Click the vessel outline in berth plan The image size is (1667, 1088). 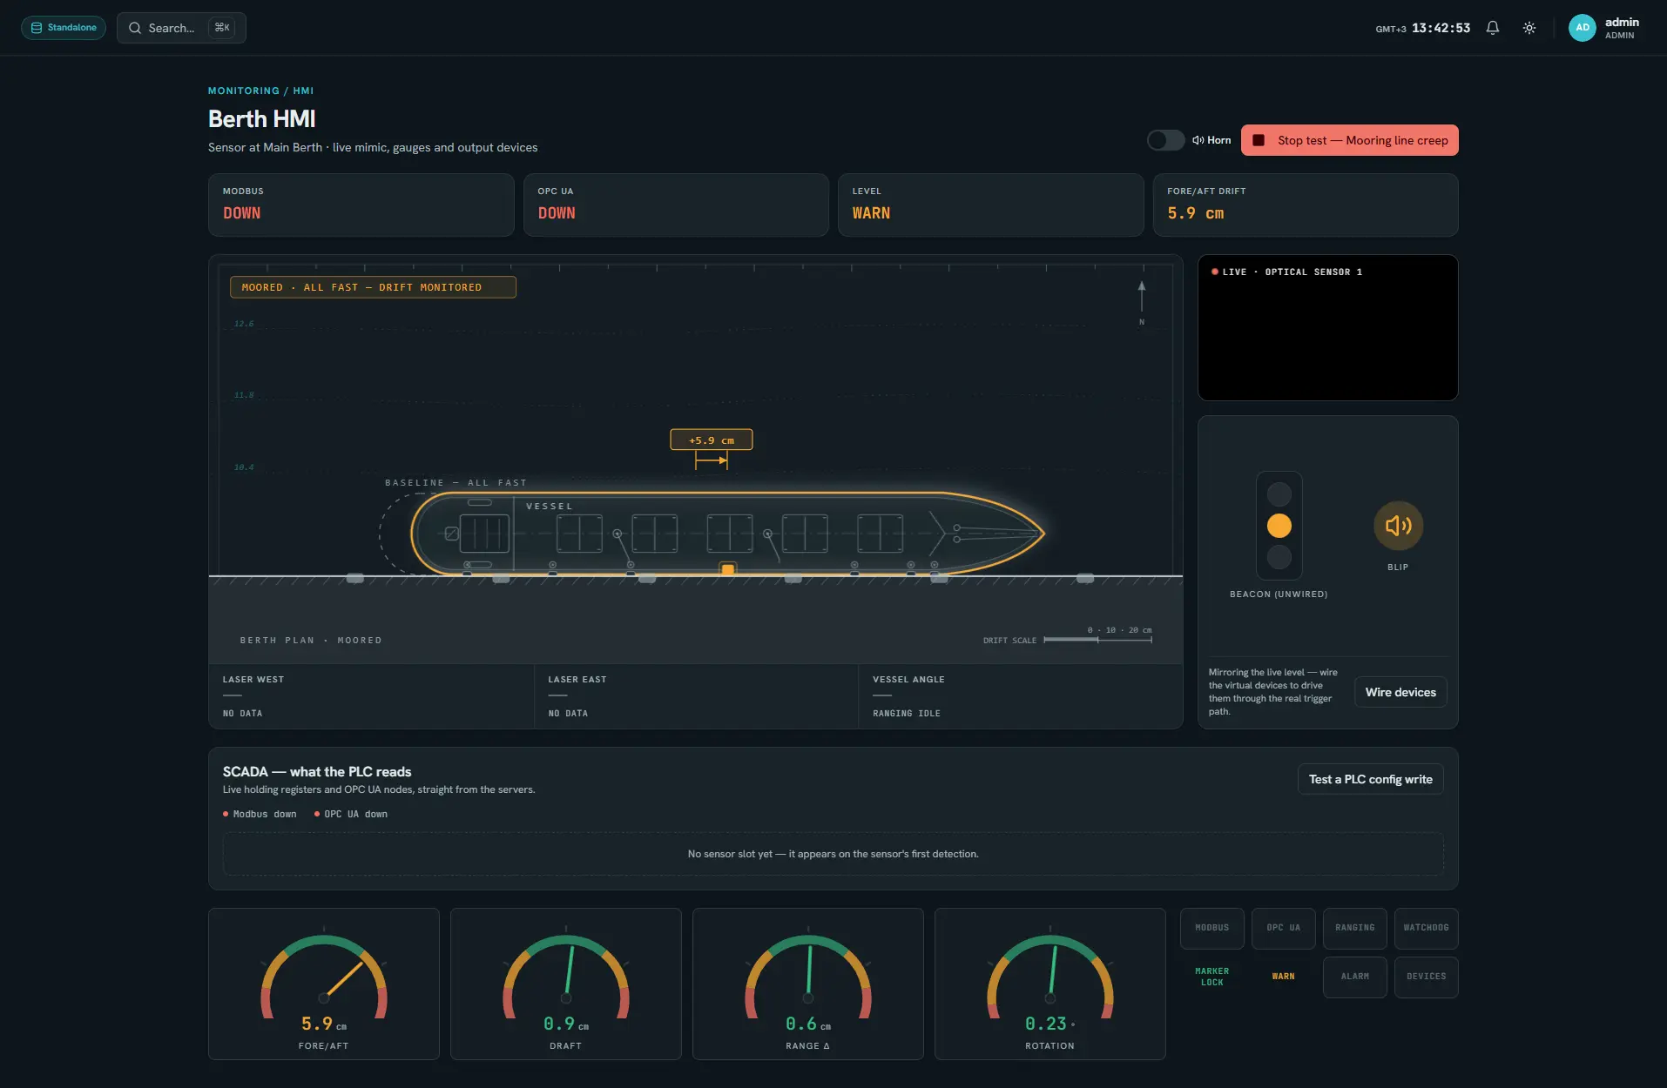727,533
